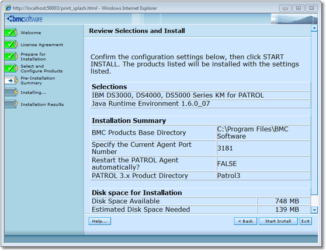This screenshot has width=326, height=251.
Task: Click the PATROL 3.x Product Directory label
Action: tap(140, 176)
